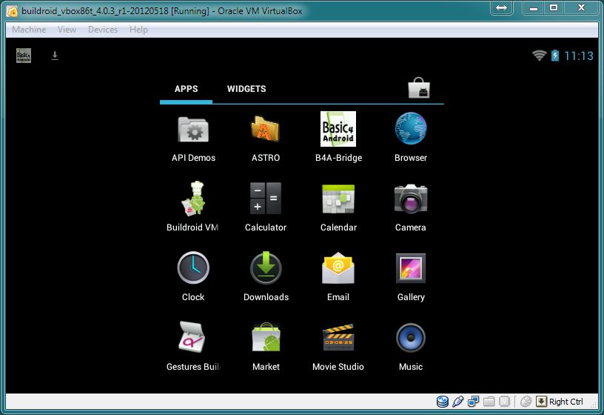Tap the download notification arrow icon
This screenshot has height=415, width=604.
click(x=55, y=56)
